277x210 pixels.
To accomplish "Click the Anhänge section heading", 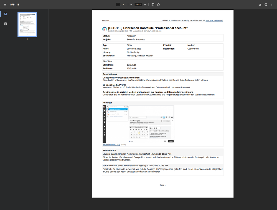I will 107,103.
